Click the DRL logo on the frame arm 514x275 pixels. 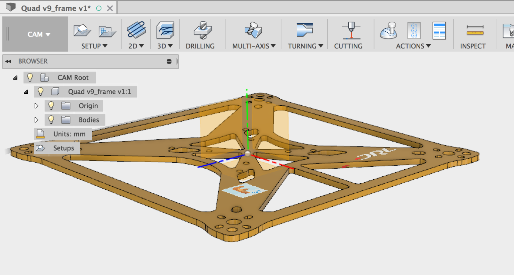[376, 154]
